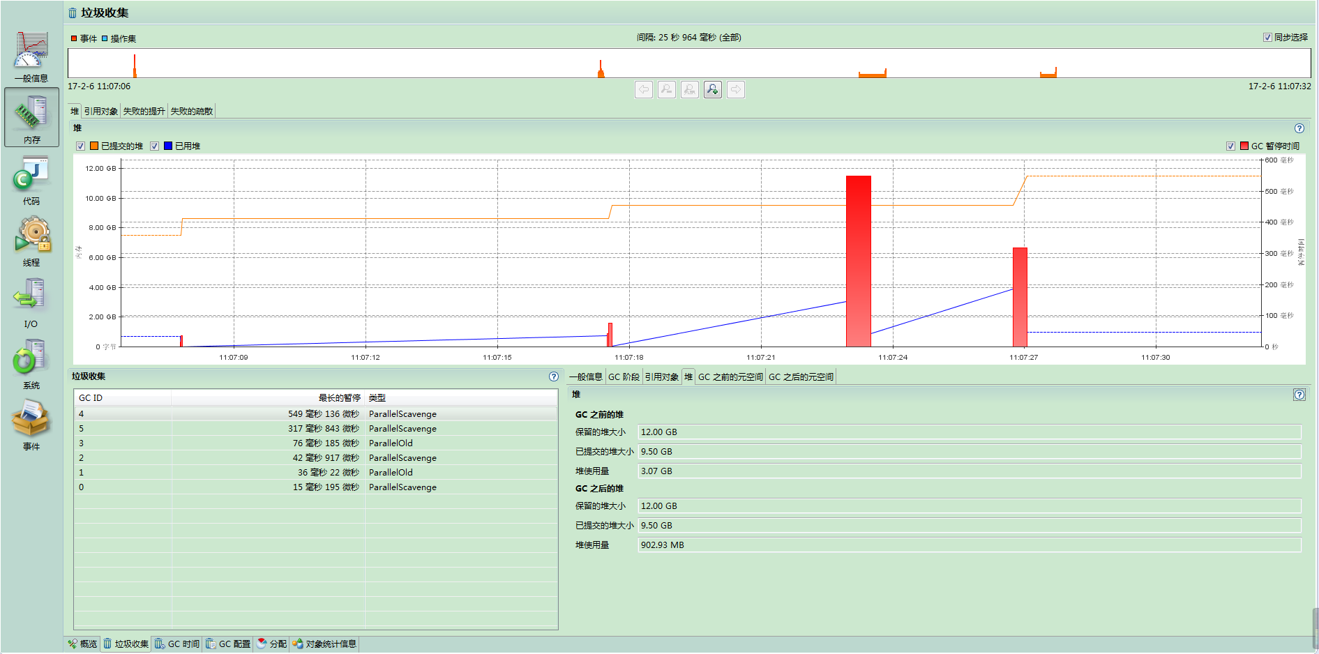
Task: Click the zoom-out-to-full-range magnifier button
Action: (x=690, y=89)
